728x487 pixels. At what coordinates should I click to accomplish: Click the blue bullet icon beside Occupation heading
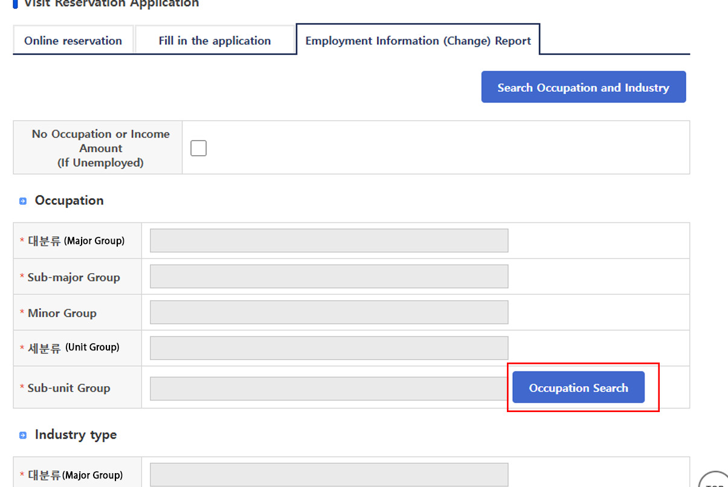23,201
